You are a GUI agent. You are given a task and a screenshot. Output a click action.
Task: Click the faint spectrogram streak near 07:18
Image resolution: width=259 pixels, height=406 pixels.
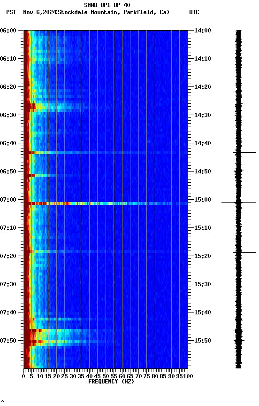coord(106,251)
